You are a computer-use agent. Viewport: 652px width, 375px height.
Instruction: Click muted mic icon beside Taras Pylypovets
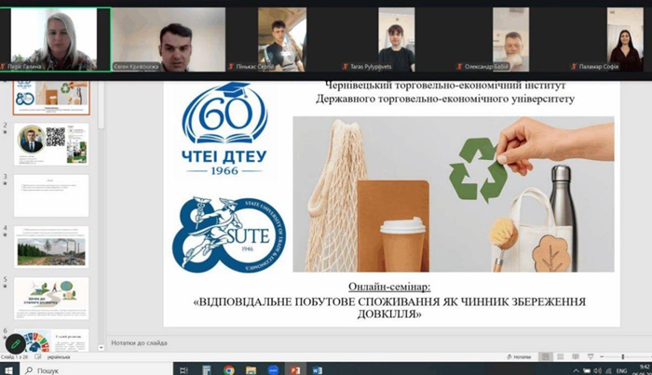[x=346, y=66]
